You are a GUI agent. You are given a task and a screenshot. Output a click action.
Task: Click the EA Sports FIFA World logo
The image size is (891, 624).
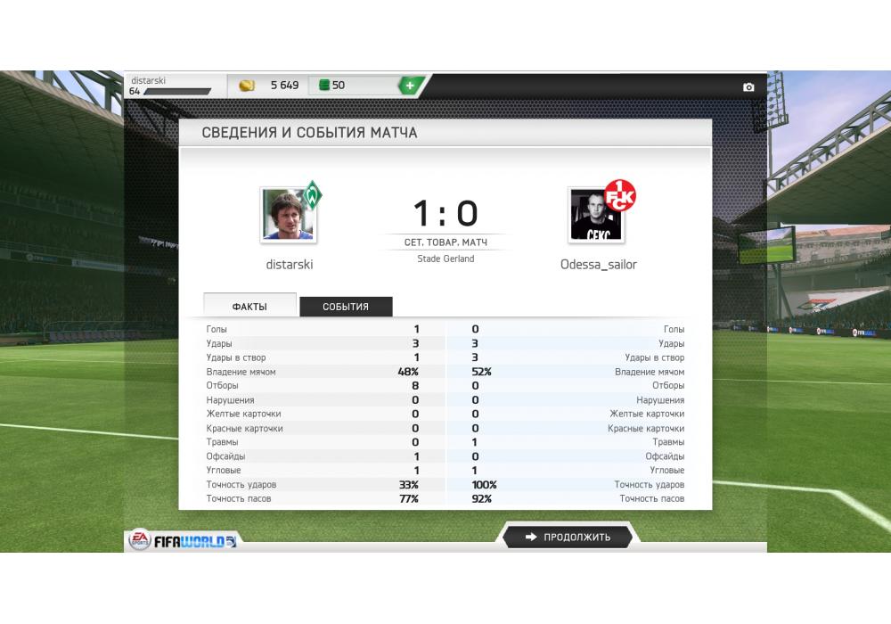(183, 541)
